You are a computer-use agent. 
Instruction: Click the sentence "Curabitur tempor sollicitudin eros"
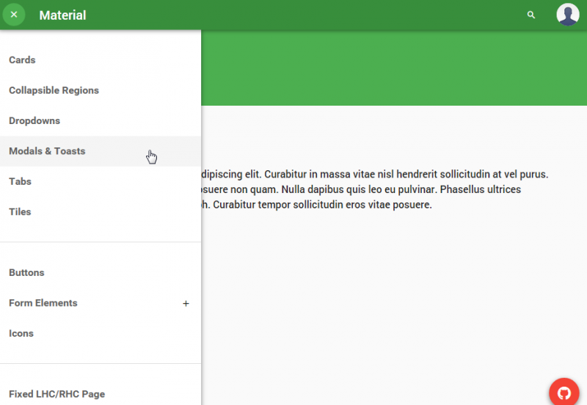(323, 205)
